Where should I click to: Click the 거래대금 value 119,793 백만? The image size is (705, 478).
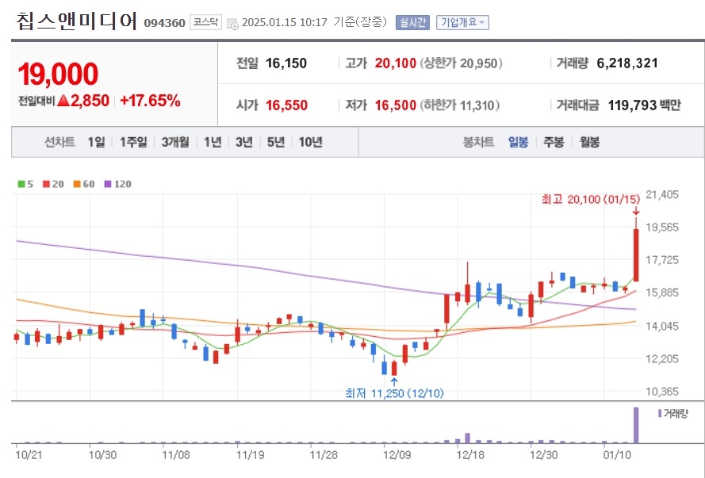[644, 105]
